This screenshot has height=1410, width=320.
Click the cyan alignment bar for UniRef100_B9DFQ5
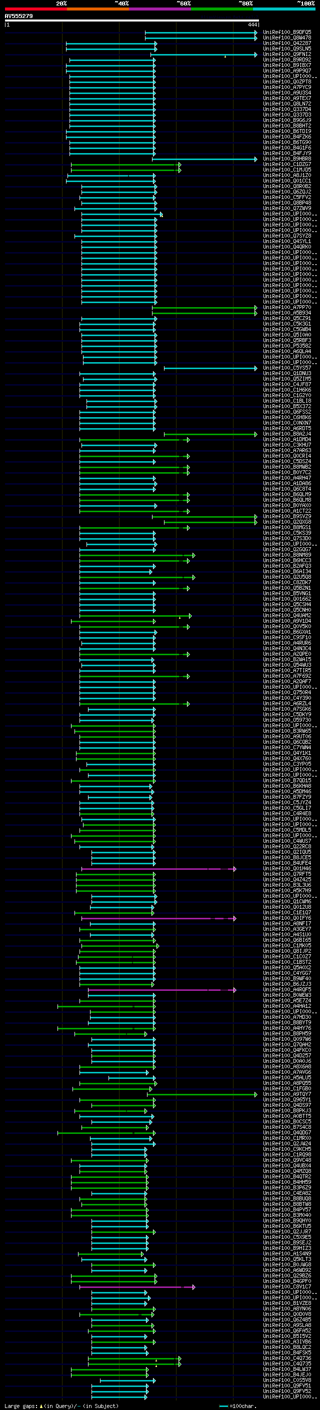click(201, 33)
